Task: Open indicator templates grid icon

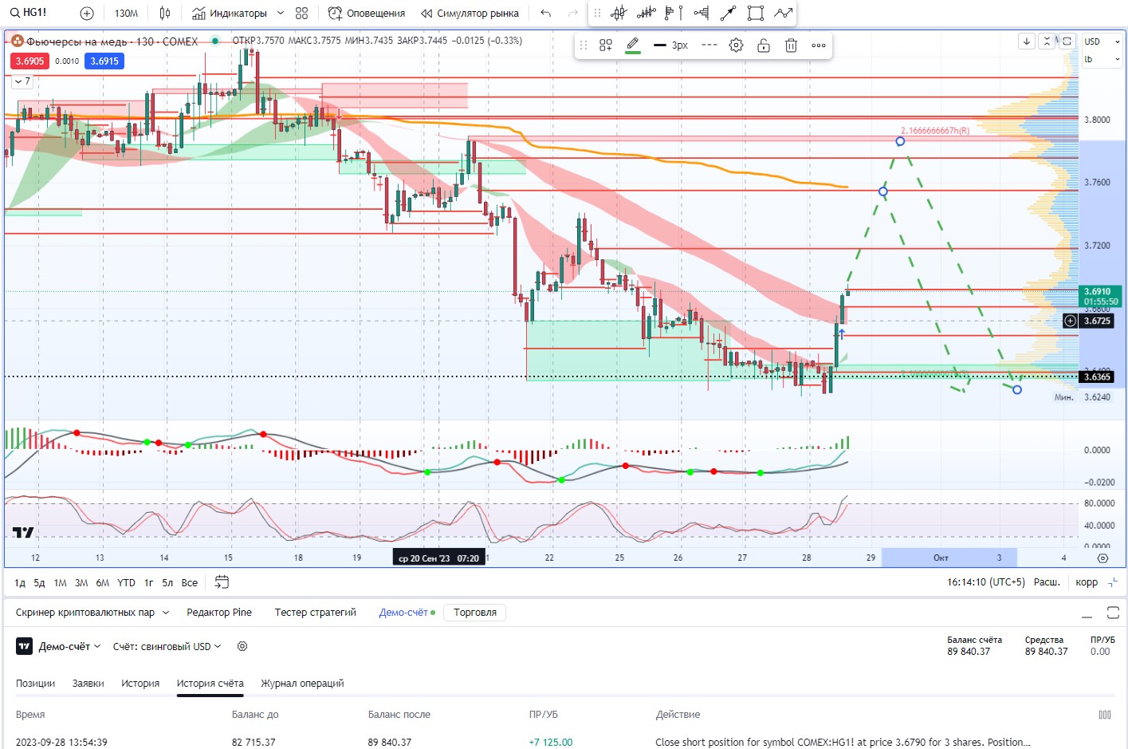Action: coord(301,13)
